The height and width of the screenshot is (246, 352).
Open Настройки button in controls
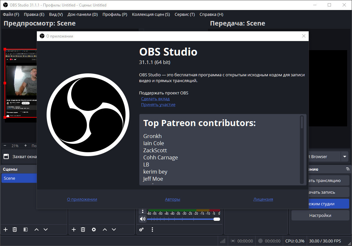[320, 216]
